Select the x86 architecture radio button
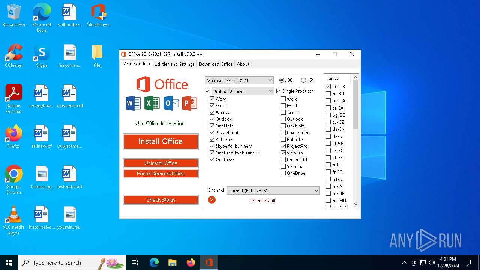The height and width of the screenshot is (270, 480). 282,80
